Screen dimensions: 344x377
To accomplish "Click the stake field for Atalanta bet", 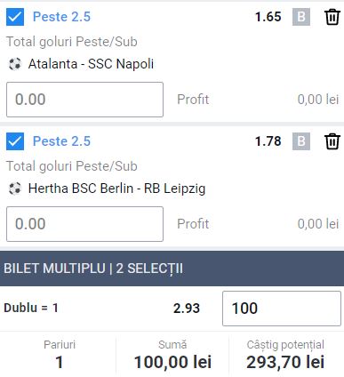I will click(x=84, y=100).
